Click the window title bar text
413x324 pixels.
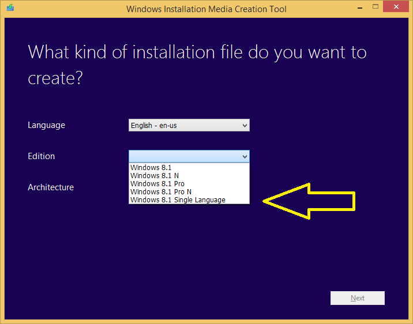point(206,9)
